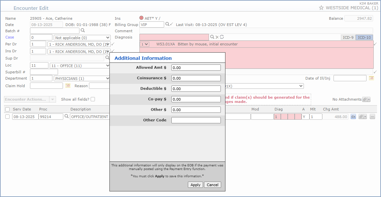Open the charge line attachment dropdown arrow

click(x=365, y=117)
